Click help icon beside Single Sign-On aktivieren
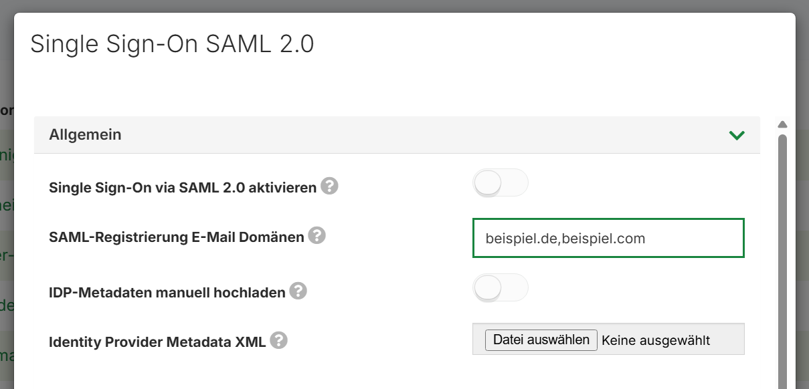 tap(329, 186)
